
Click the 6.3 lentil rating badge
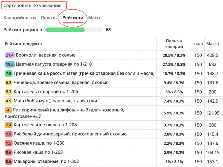9,83
